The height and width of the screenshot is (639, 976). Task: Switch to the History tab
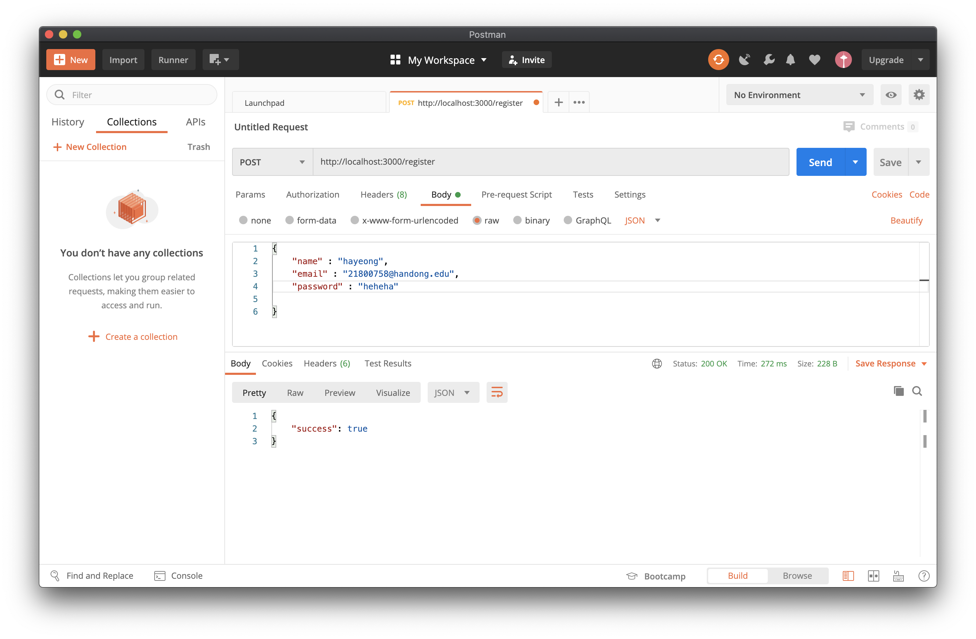click(67, 122)
